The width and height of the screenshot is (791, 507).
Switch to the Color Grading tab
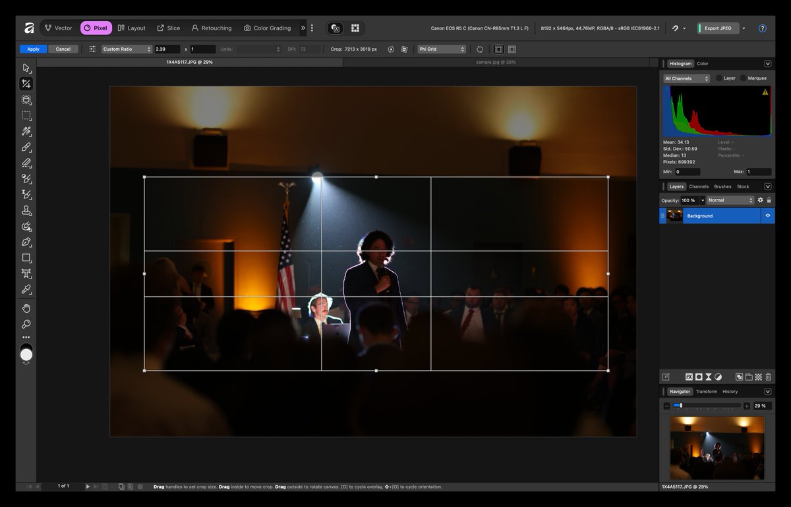pos(267,28)
